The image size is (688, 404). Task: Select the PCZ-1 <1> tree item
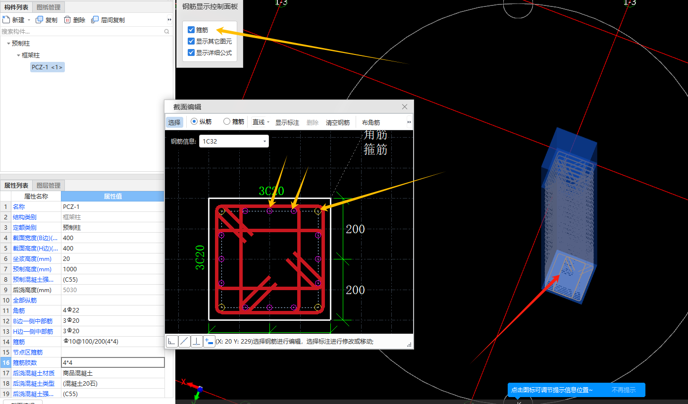(47, 67)
